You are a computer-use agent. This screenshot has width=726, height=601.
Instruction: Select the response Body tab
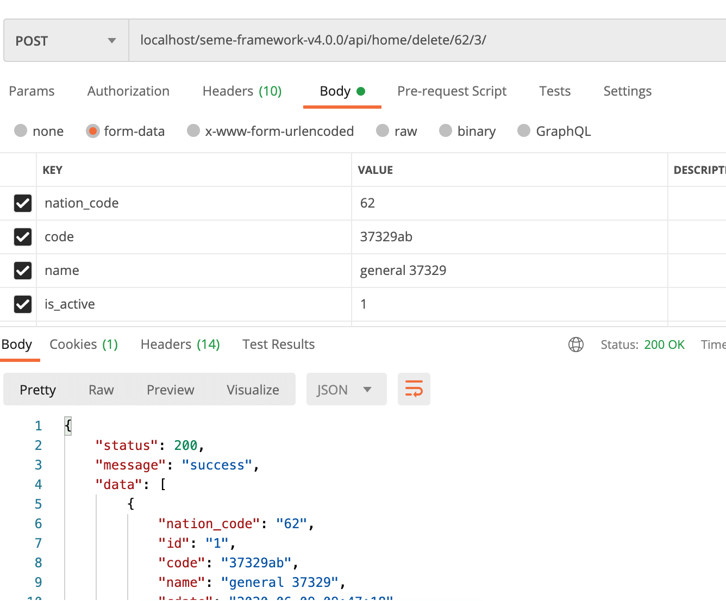[17, 345]
